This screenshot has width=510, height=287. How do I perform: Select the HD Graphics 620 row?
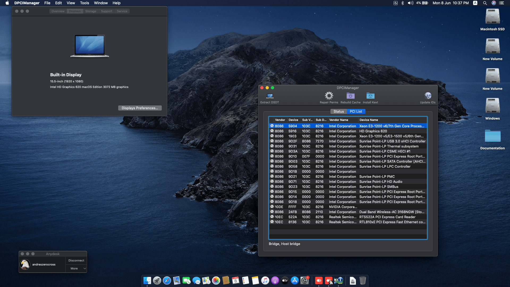pyautogui.click(x=348, y=131)
